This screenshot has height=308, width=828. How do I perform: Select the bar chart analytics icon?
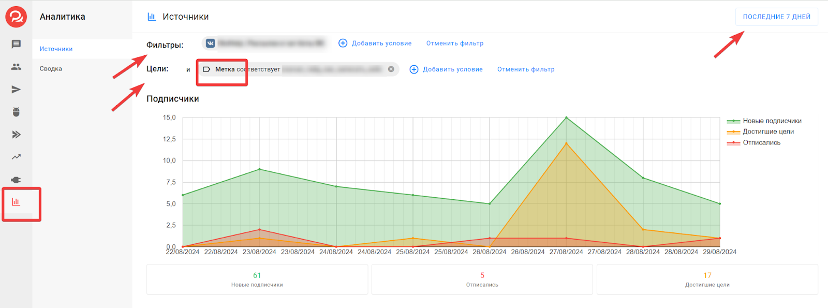coord(16,202)
